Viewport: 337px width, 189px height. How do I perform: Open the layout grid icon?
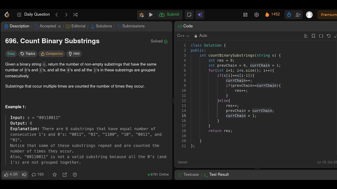point(245,15)
